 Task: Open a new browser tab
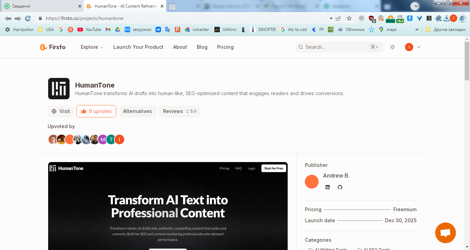(172, 7)
